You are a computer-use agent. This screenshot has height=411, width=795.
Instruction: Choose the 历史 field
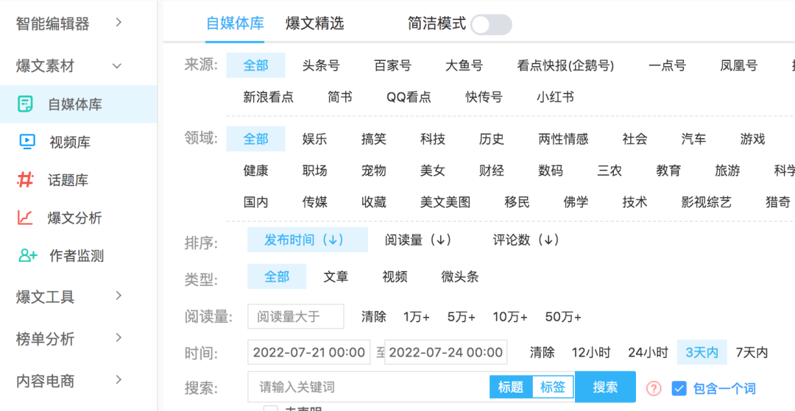tap(492, 139)
